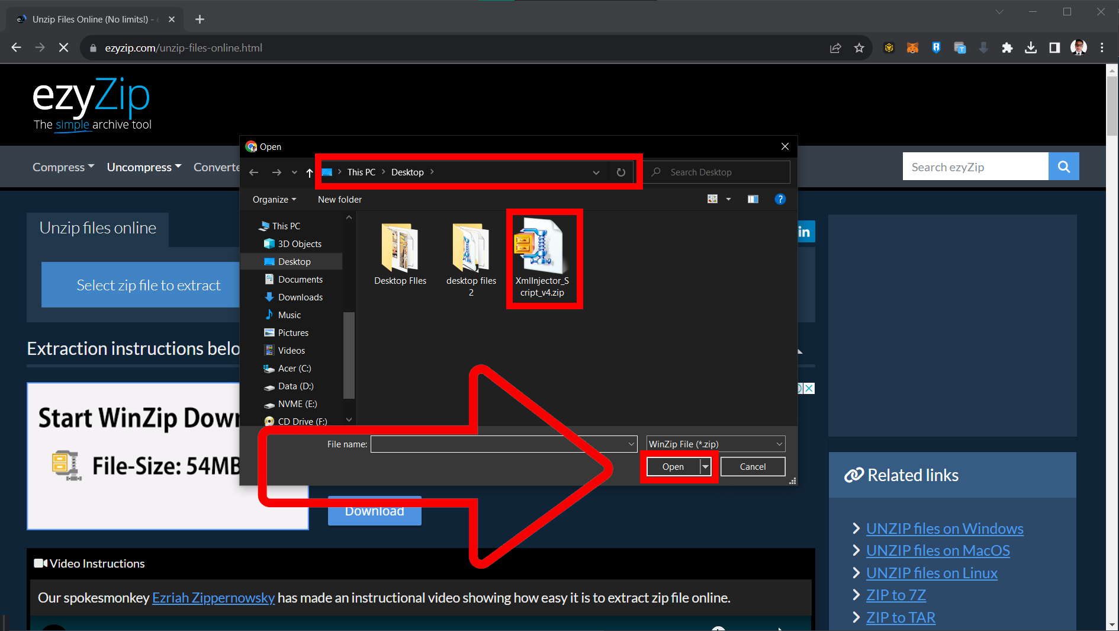The image size is (1119, 631).
Task: Click the ezyZip search magnifier button
Action: point(1063,166)
